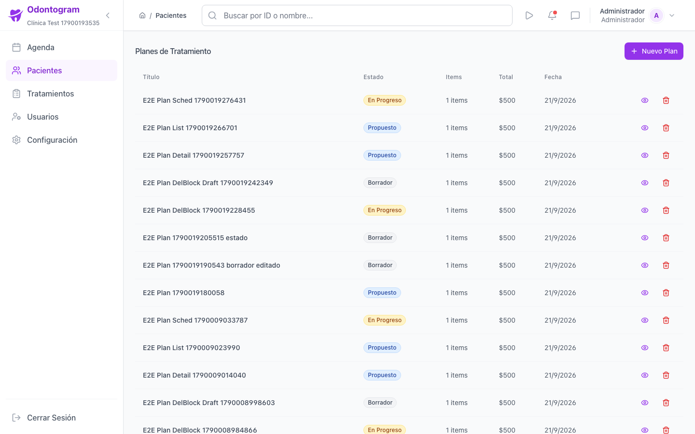View E2E Plan DelBlock 1790019228455 eye icon

(x=645, y=210)
